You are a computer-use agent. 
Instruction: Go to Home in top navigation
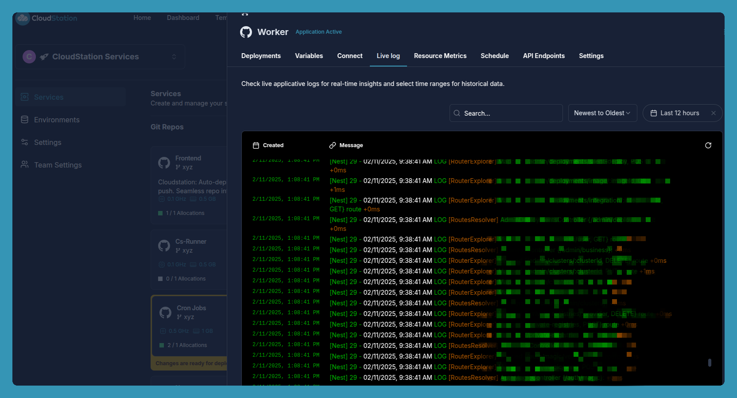142,18
